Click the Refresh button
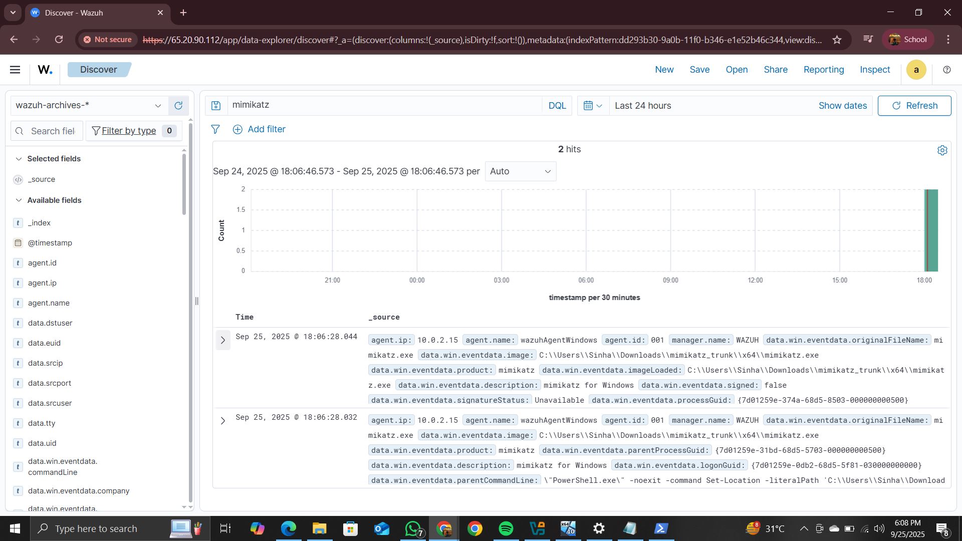962x541 pixels. pyautogui.click(x=914, y=105)
